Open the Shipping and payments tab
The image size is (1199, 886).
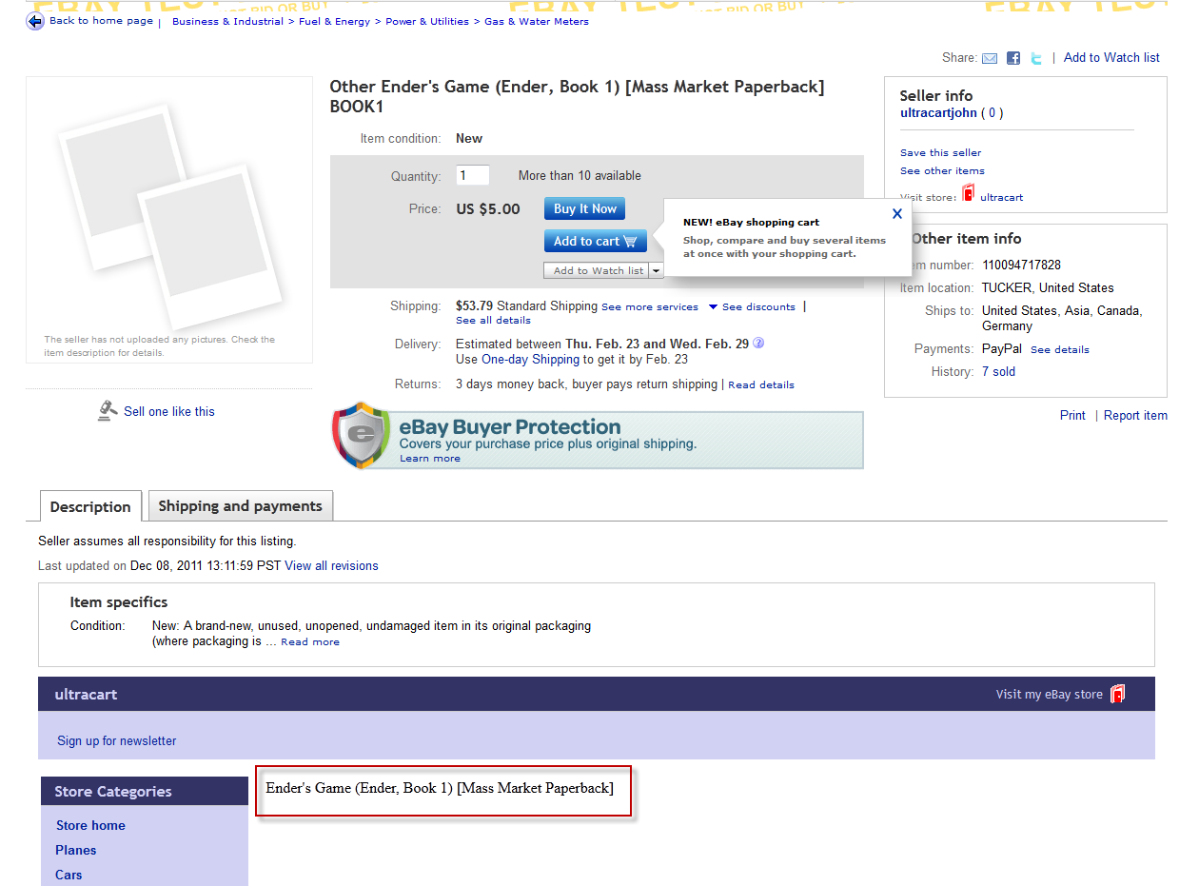tap(241, 506)
